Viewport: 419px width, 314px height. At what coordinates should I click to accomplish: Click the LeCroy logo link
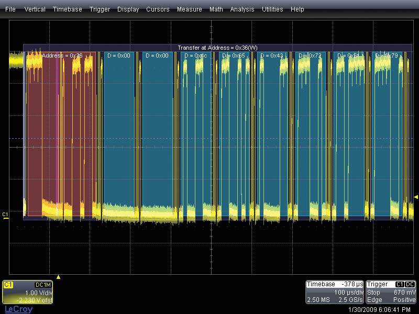tap(18, 309)
